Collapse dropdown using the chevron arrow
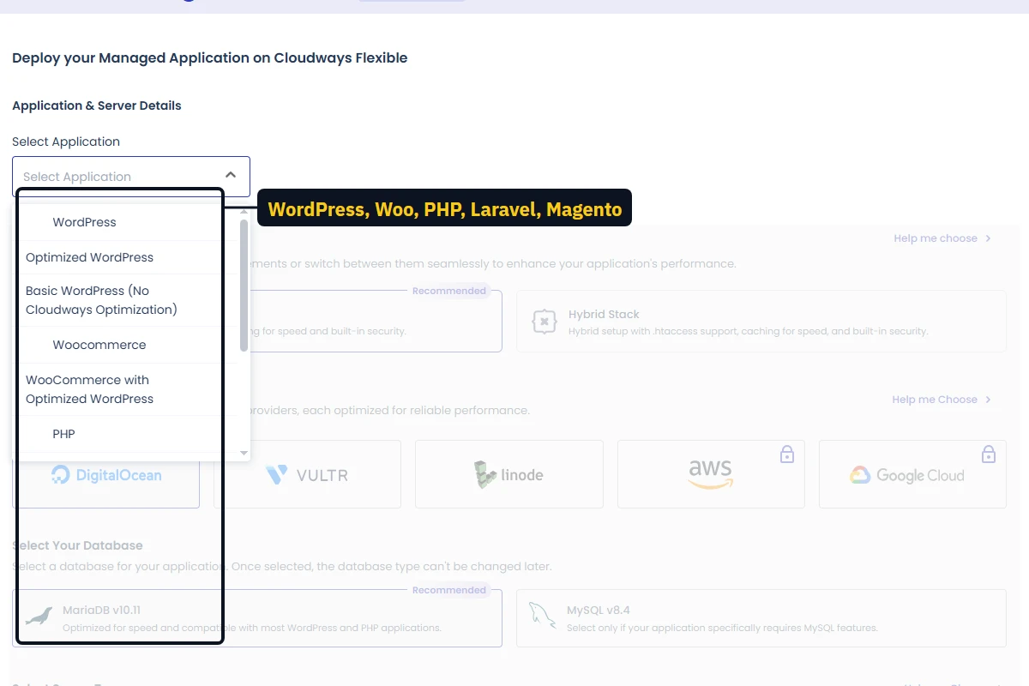1029x686 pixels. [231, 175]
